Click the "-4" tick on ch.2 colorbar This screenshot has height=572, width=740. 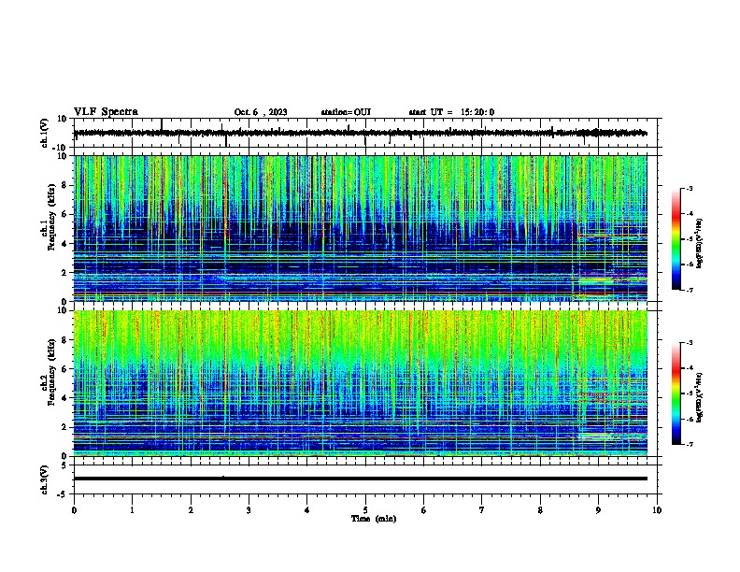[689, 368]
